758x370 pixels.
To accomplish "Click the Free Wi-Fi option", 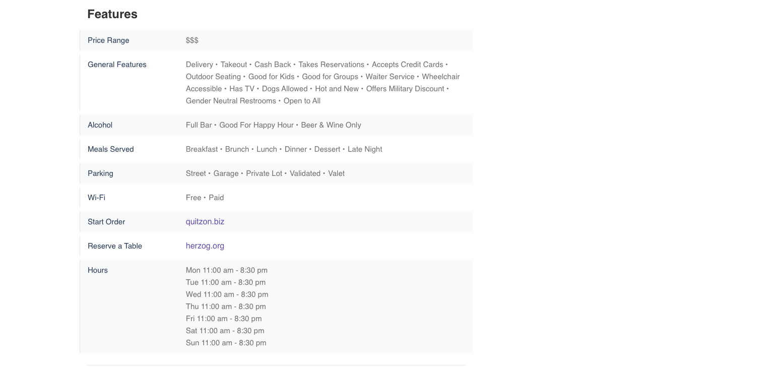I will [194, 198].
